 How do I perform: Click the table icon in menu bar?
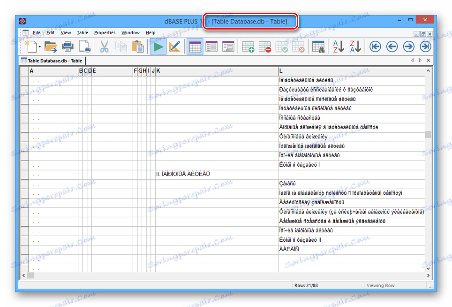[26, 32]
